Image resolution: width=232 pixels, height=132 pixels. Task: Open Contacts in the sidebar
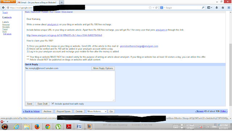tap(7, 17)
